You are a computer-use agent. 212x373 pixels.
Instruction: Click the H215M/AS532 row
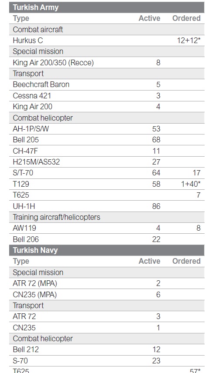coord(107,162)
